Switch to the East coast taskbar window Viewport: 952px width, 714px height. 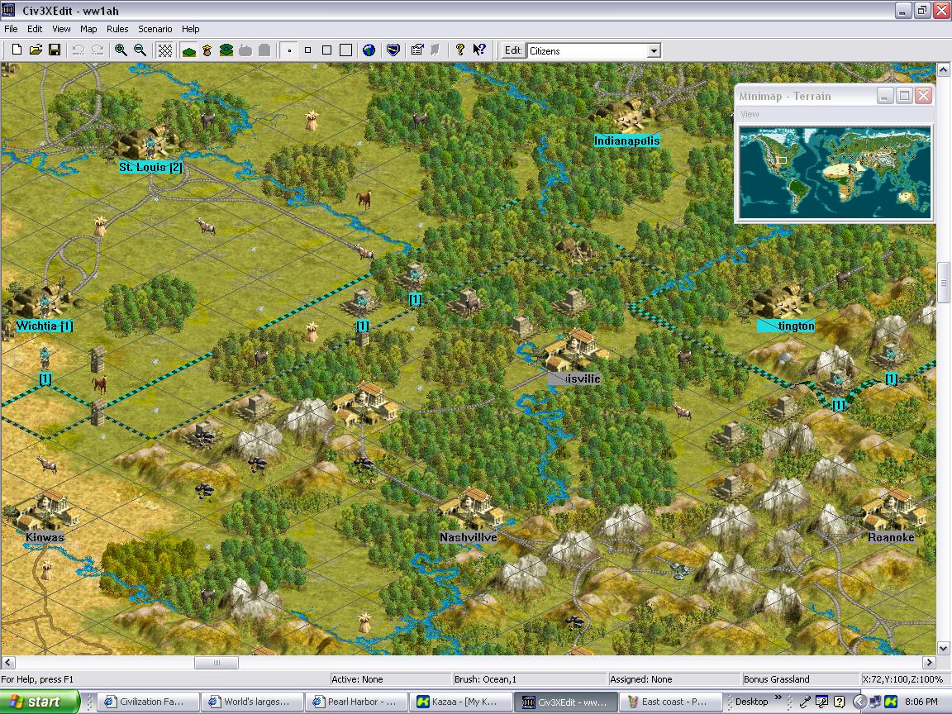click(x=669, y=702)
